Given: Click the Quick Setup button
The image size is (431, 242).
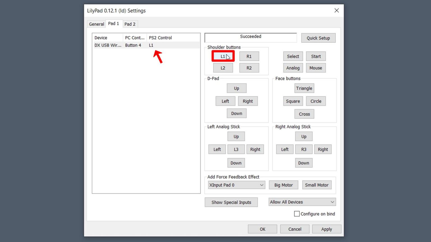Looking at the screenshot, I should point(318,38).
